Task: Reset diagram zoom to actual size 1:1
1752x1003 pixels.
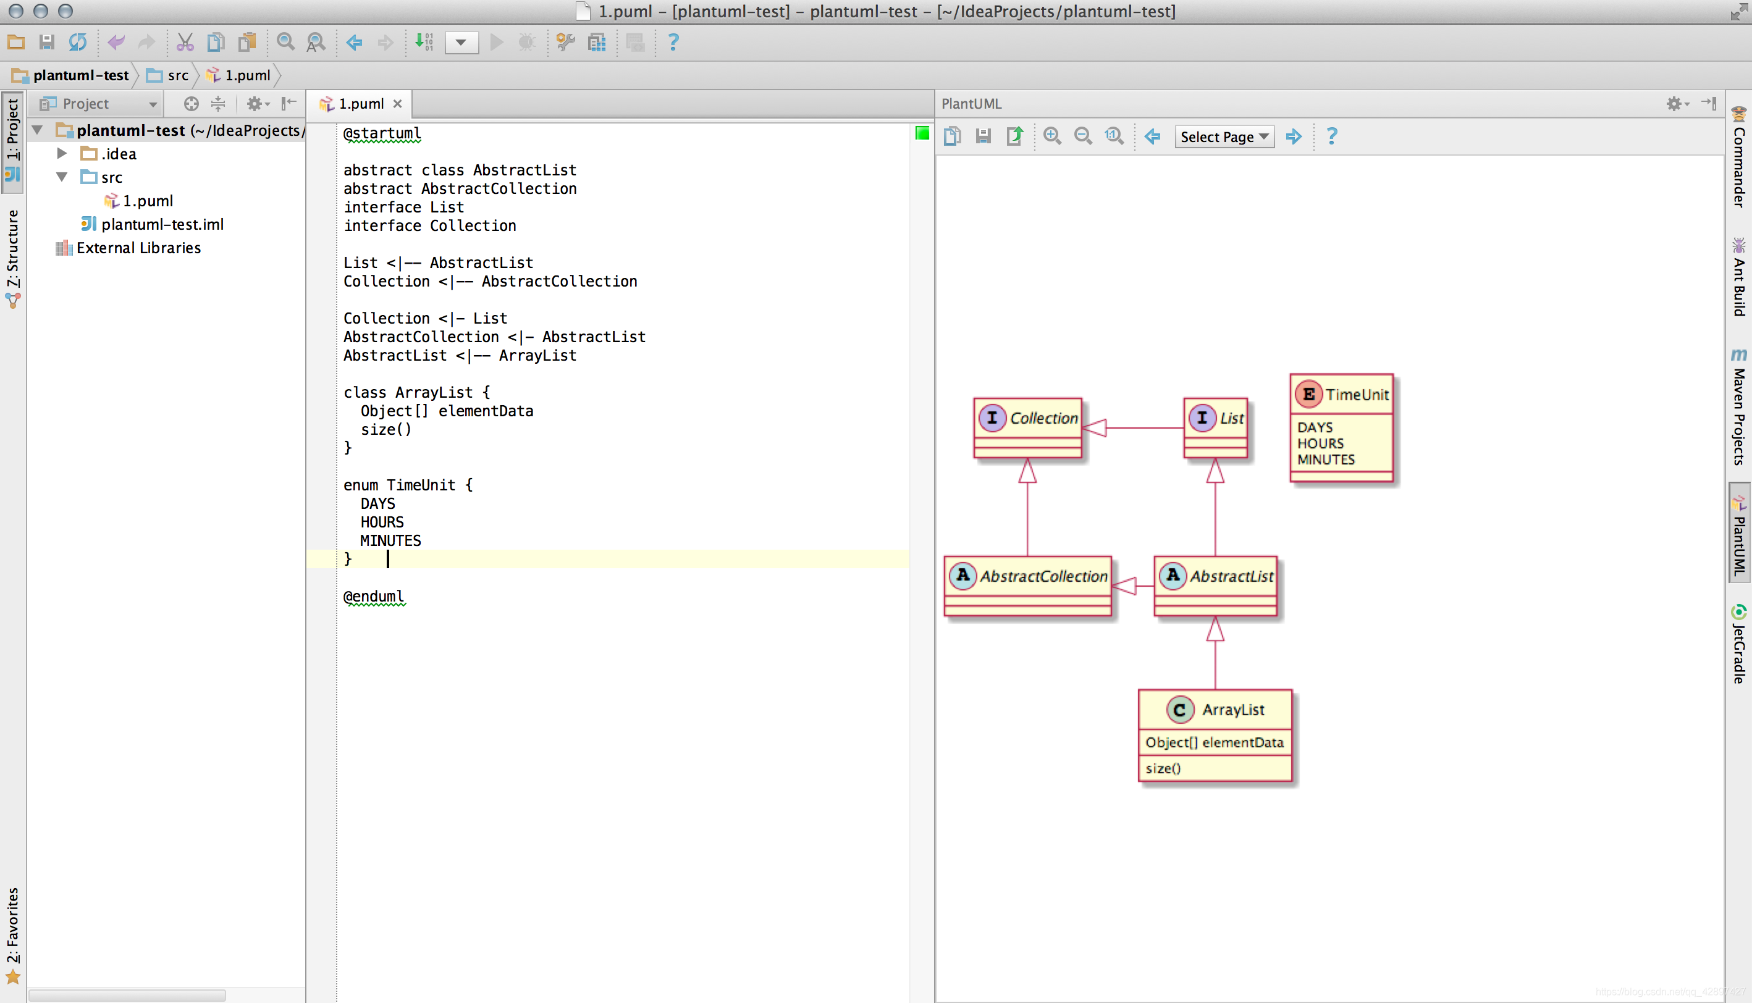Action: [x=1114, y=136]
